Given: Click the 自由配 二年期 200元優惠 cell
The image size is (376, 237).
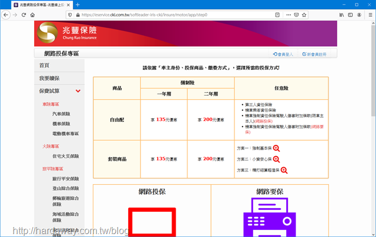Looking at the screenshot, I should tap(211, 120).
